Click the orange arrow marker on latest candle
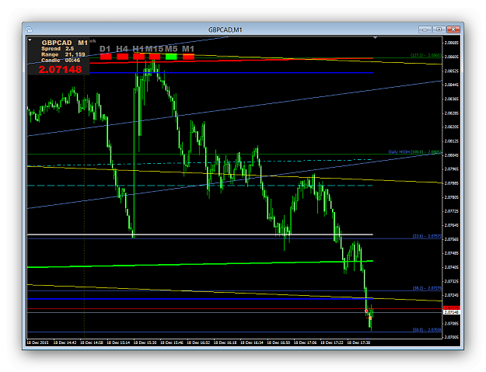 click(x=370, y=318)
